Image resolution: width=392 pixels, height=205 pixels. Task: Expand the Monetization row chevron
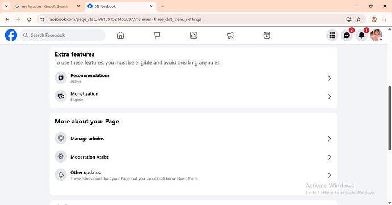[330, 97]
